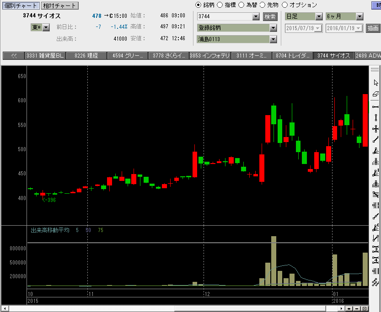
Task: Click the 出来高移動平均 label
Action: [50, 230]
